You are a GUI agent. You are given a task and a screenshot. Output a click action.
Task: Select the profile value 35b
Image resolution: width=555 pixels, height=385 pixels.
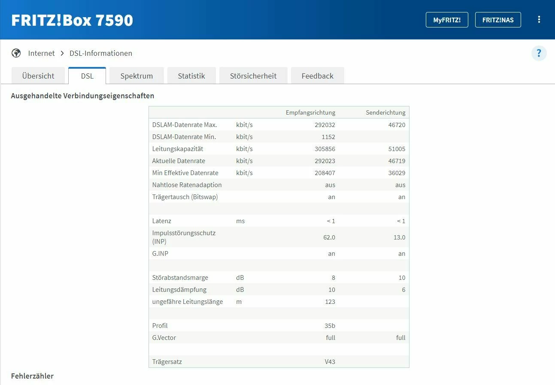pos(330,326)
